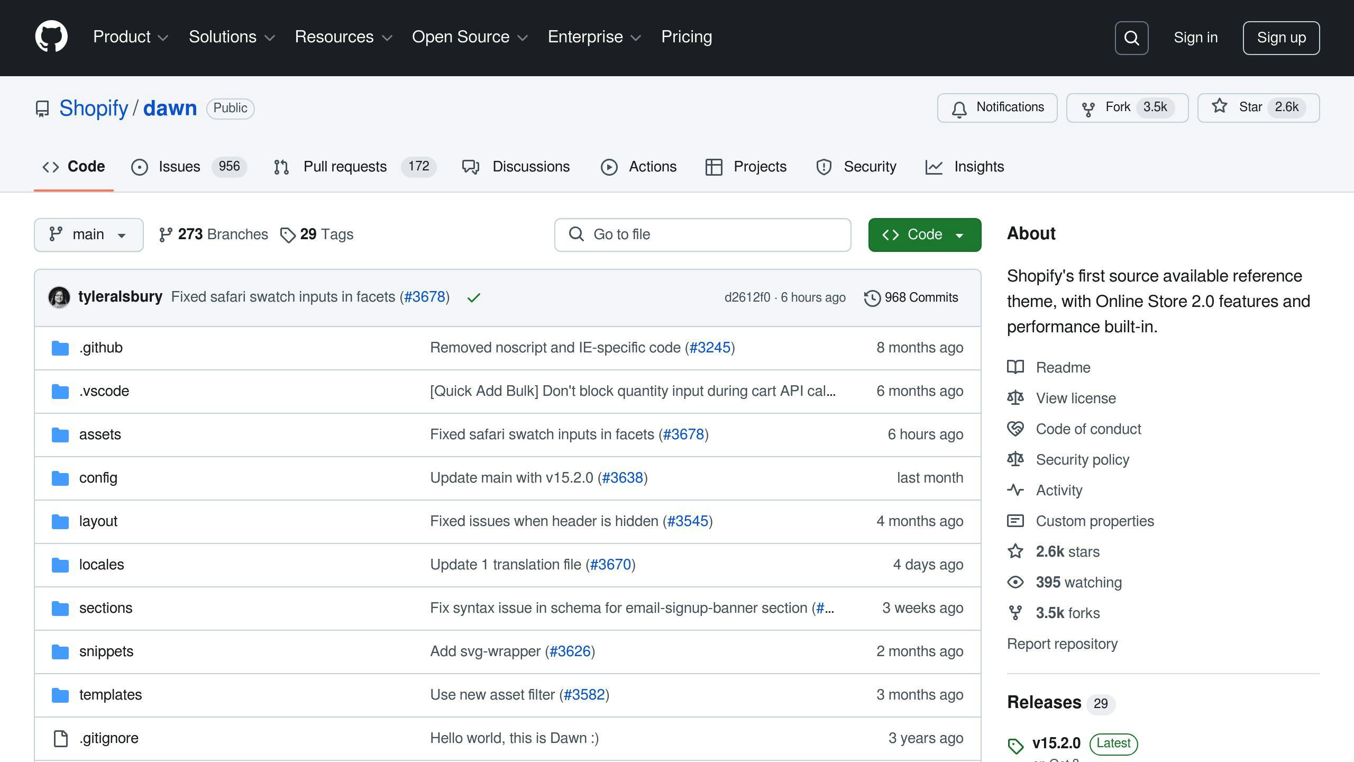The width and height of the screenshot is (1354, 762).
Task: Click the commit history clock icon
Action: point(872,298)
